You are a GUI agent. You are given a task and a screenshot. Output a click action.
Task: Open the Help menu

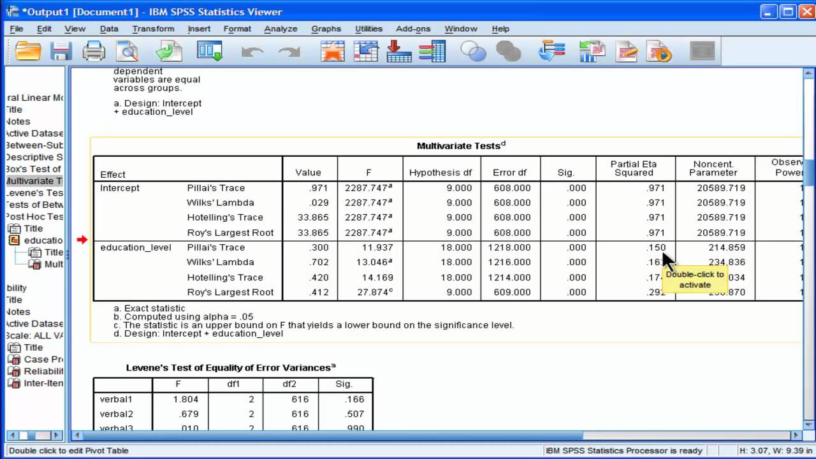tap(500, 29)
